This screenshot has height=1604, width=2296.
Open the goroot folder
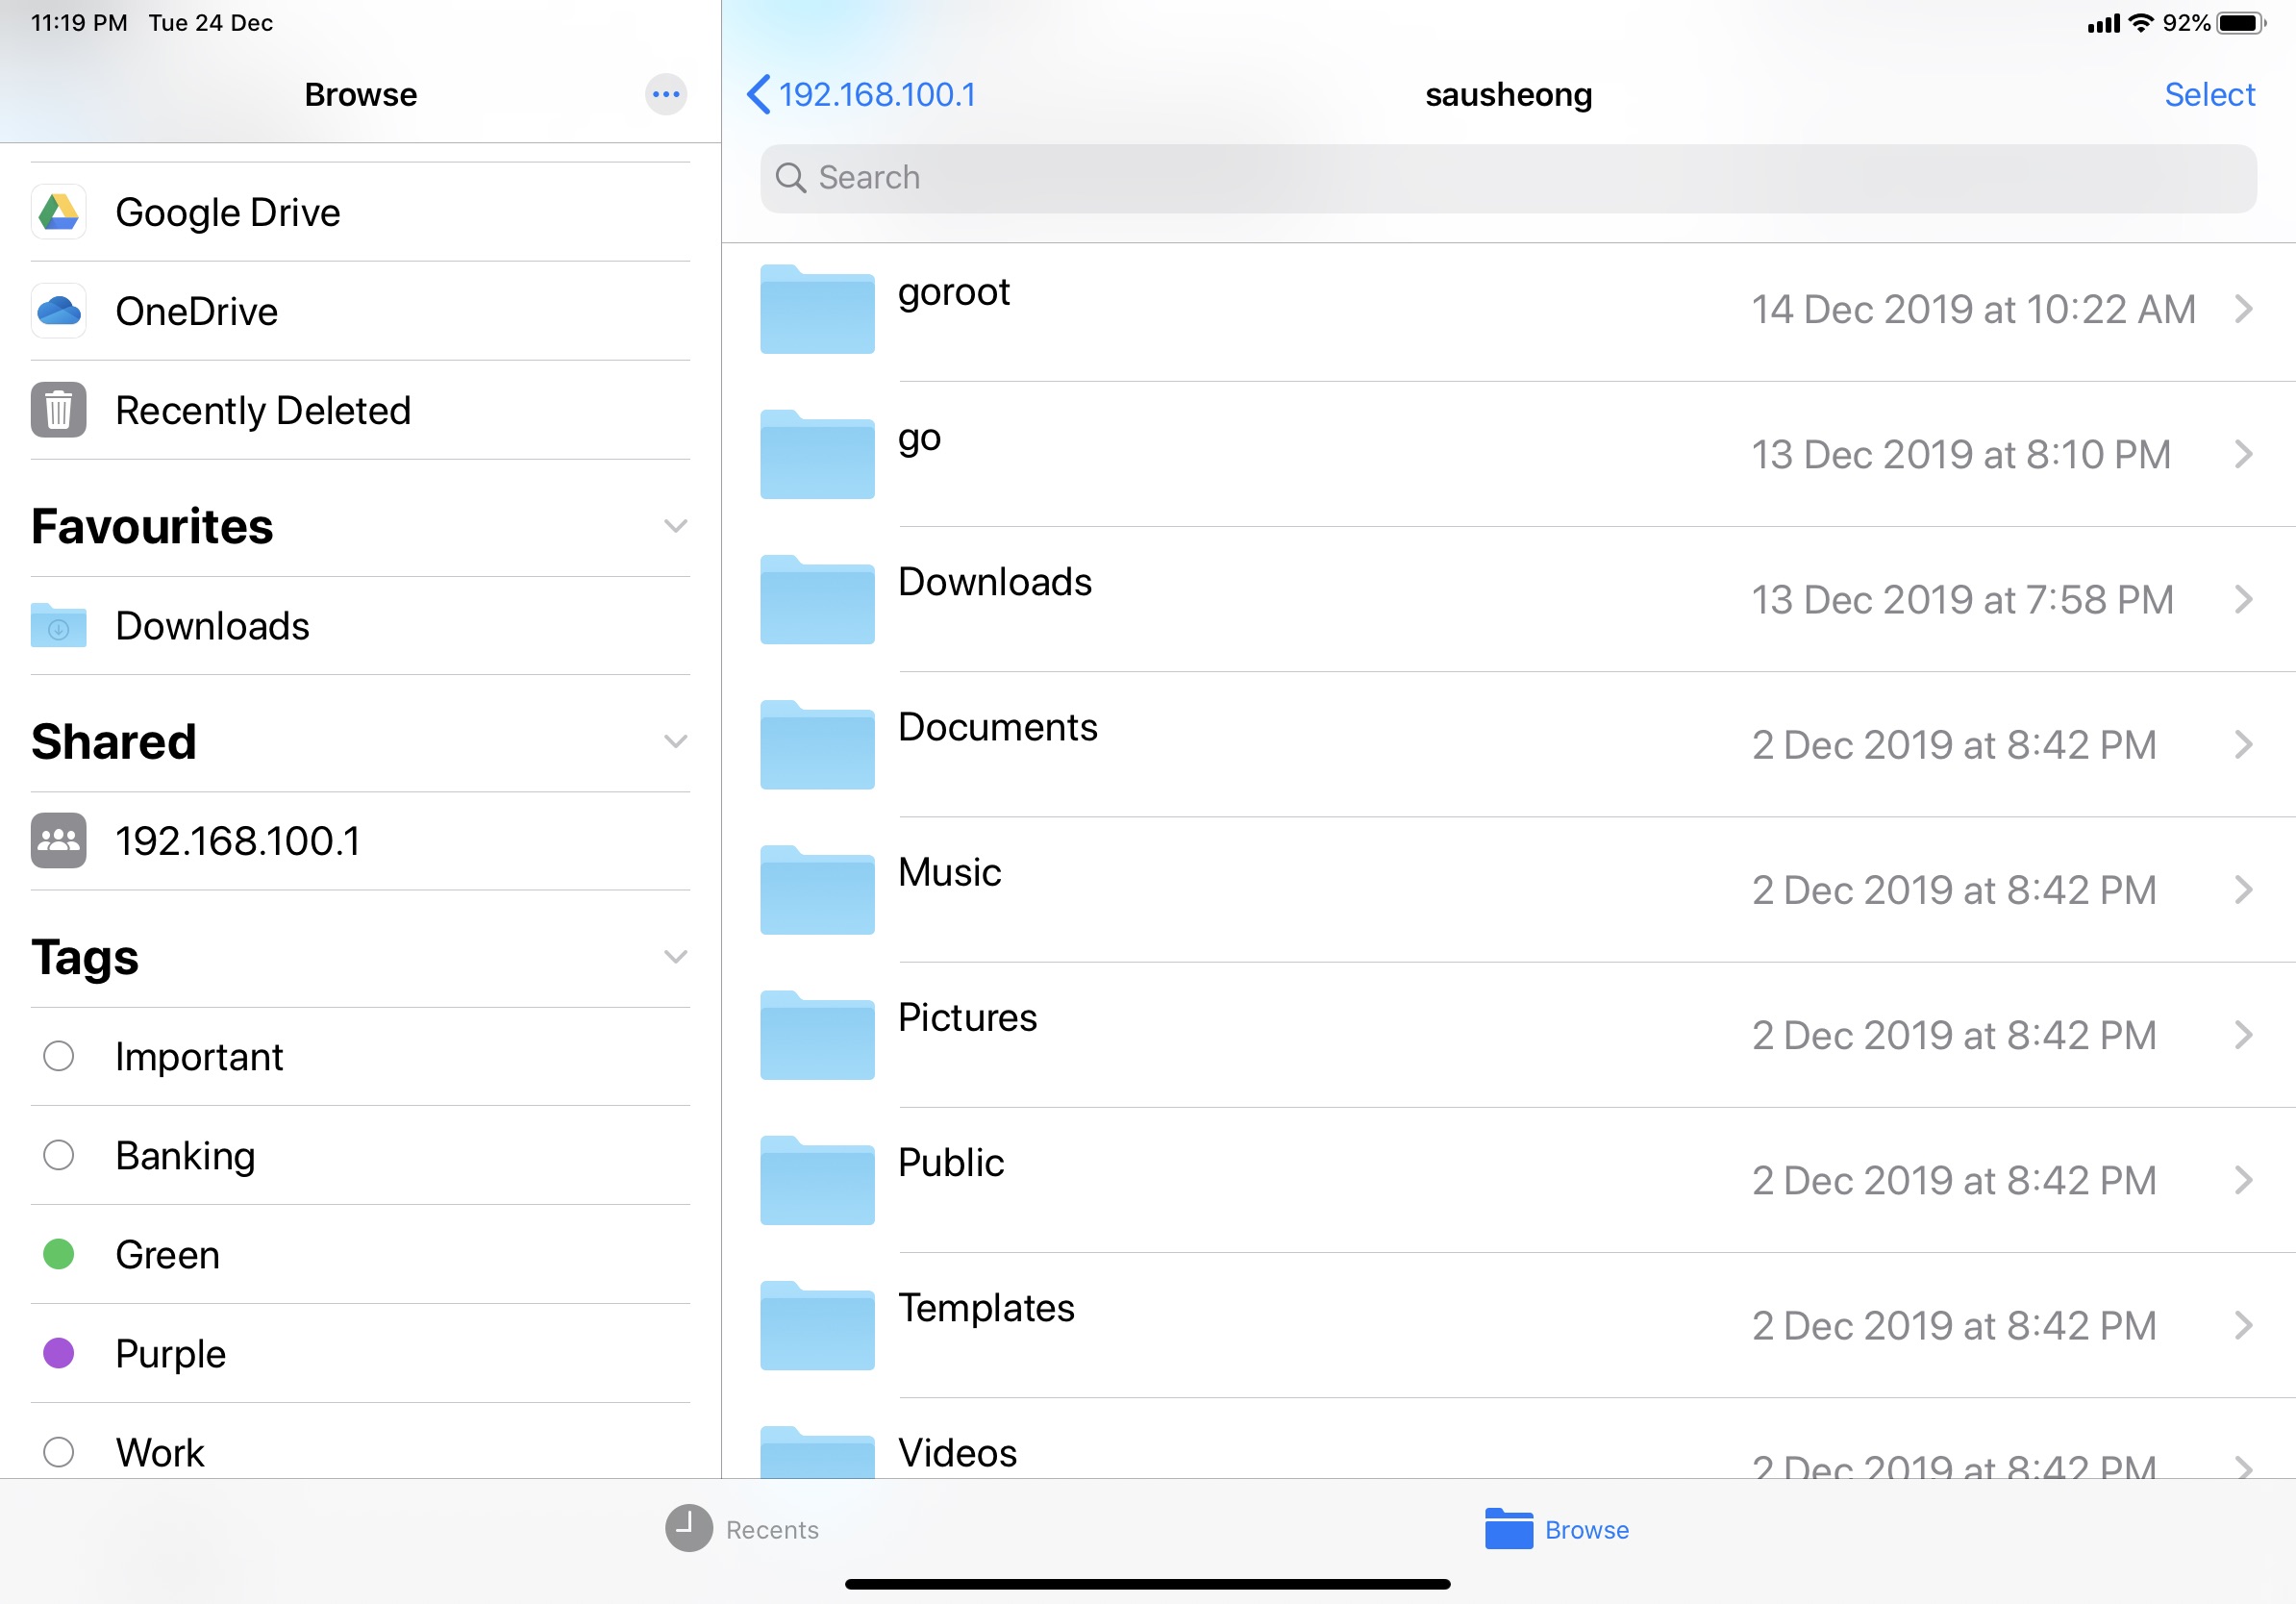coord(1506,309)
